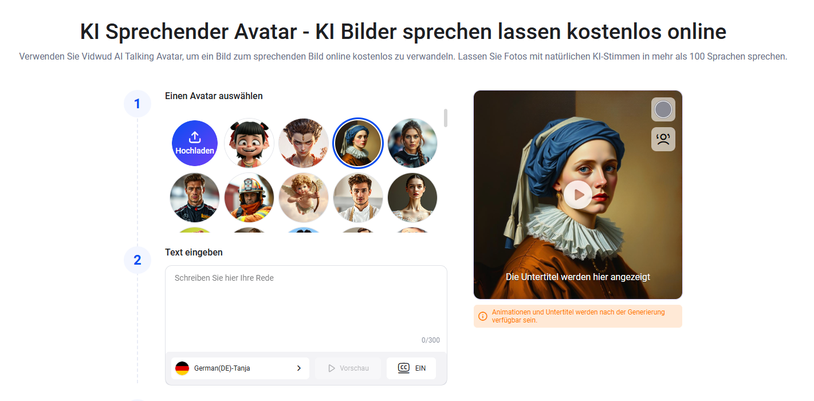Click the Hochladen upload avatar button
814x401 pixels.
coord(195,143)
